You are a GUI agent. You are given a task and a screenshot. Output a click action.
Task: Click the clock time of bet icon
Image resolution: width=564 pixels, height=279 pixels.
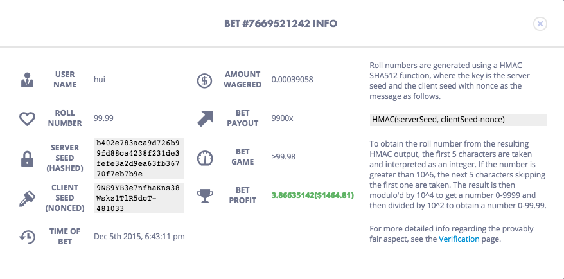tap(28, 237)
